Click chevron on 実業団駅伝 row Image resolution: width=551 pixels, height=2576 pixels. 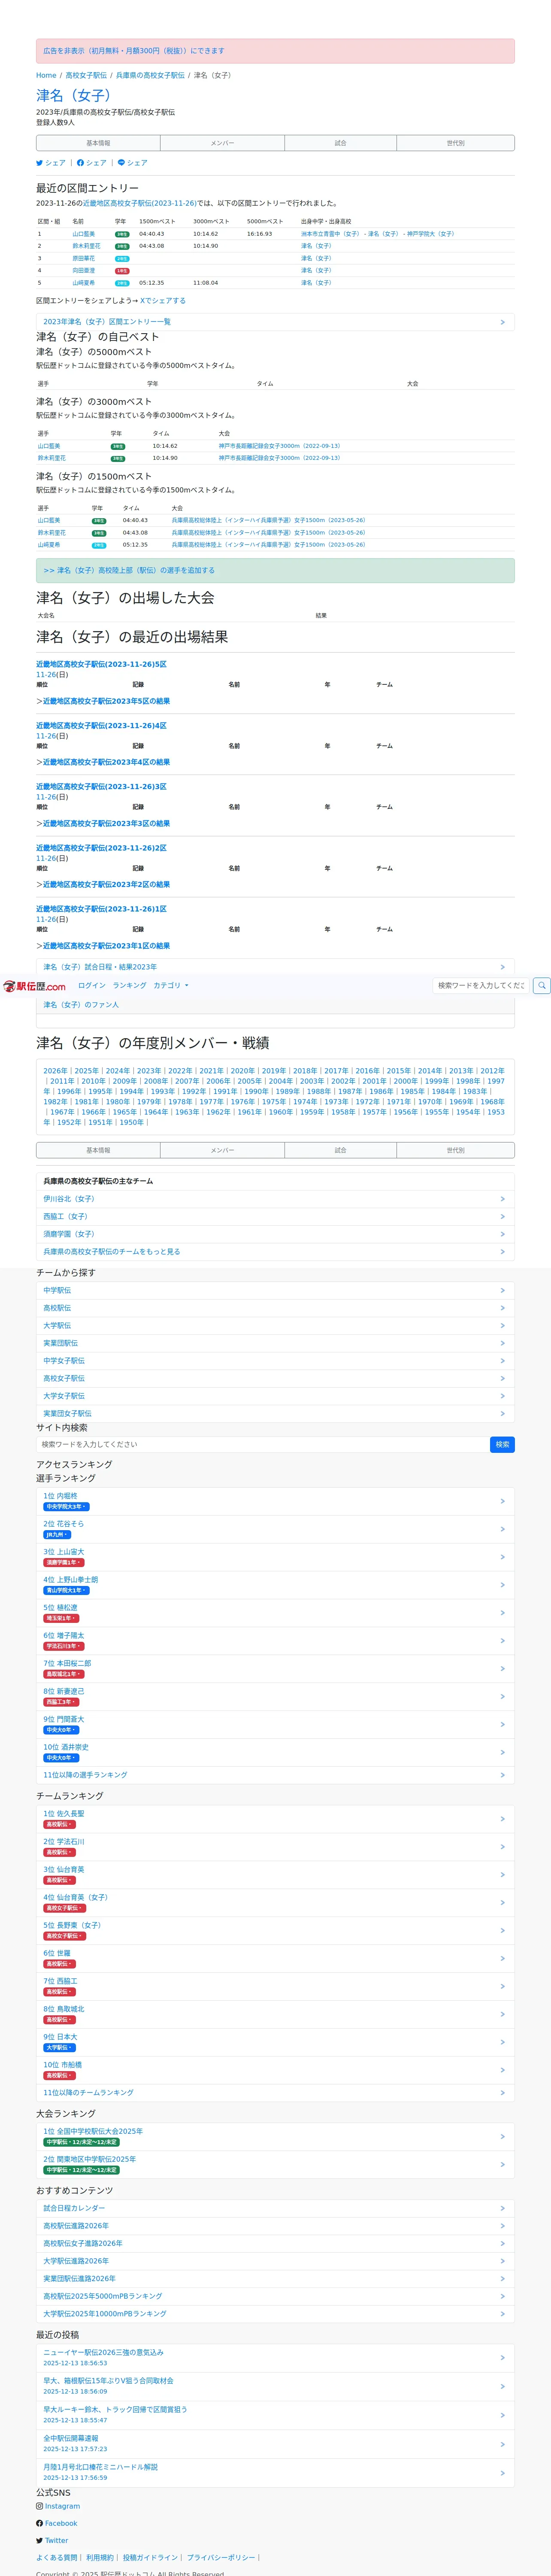[502, 1343]
